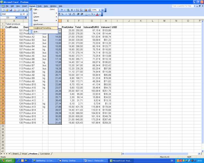
Task: Open the Column submenu entry
Action: (36, 17)
